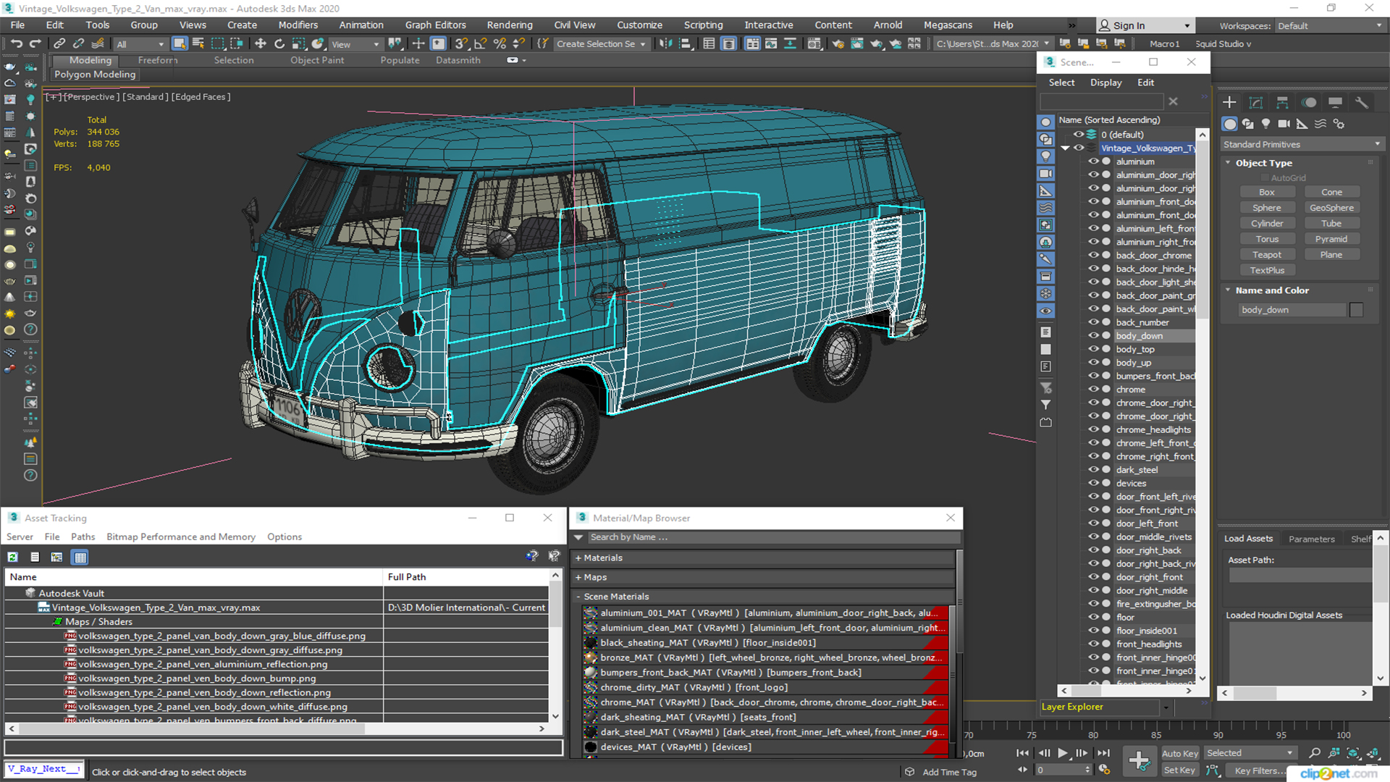Select the Lights category icon in Create panel
This screenshot has width=1390, height=782.
coord(1265,124)
